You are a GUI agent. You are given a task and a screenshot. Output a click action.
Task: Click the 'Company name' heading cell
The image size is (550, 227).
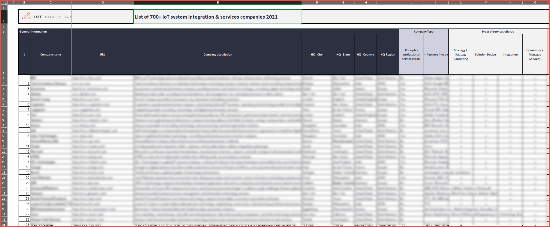point(51,54)
